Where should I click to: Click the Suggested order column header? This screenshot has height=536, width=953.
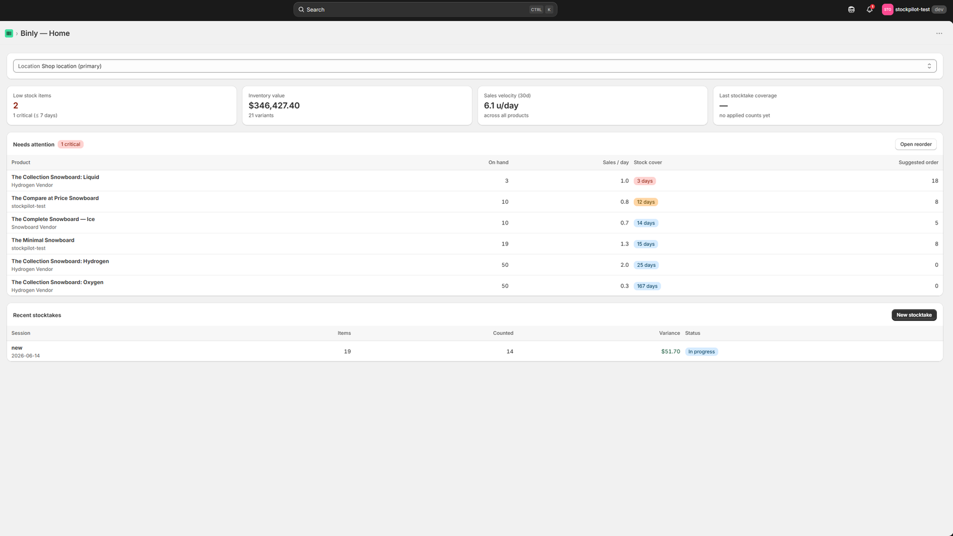[x=918, y=163]
